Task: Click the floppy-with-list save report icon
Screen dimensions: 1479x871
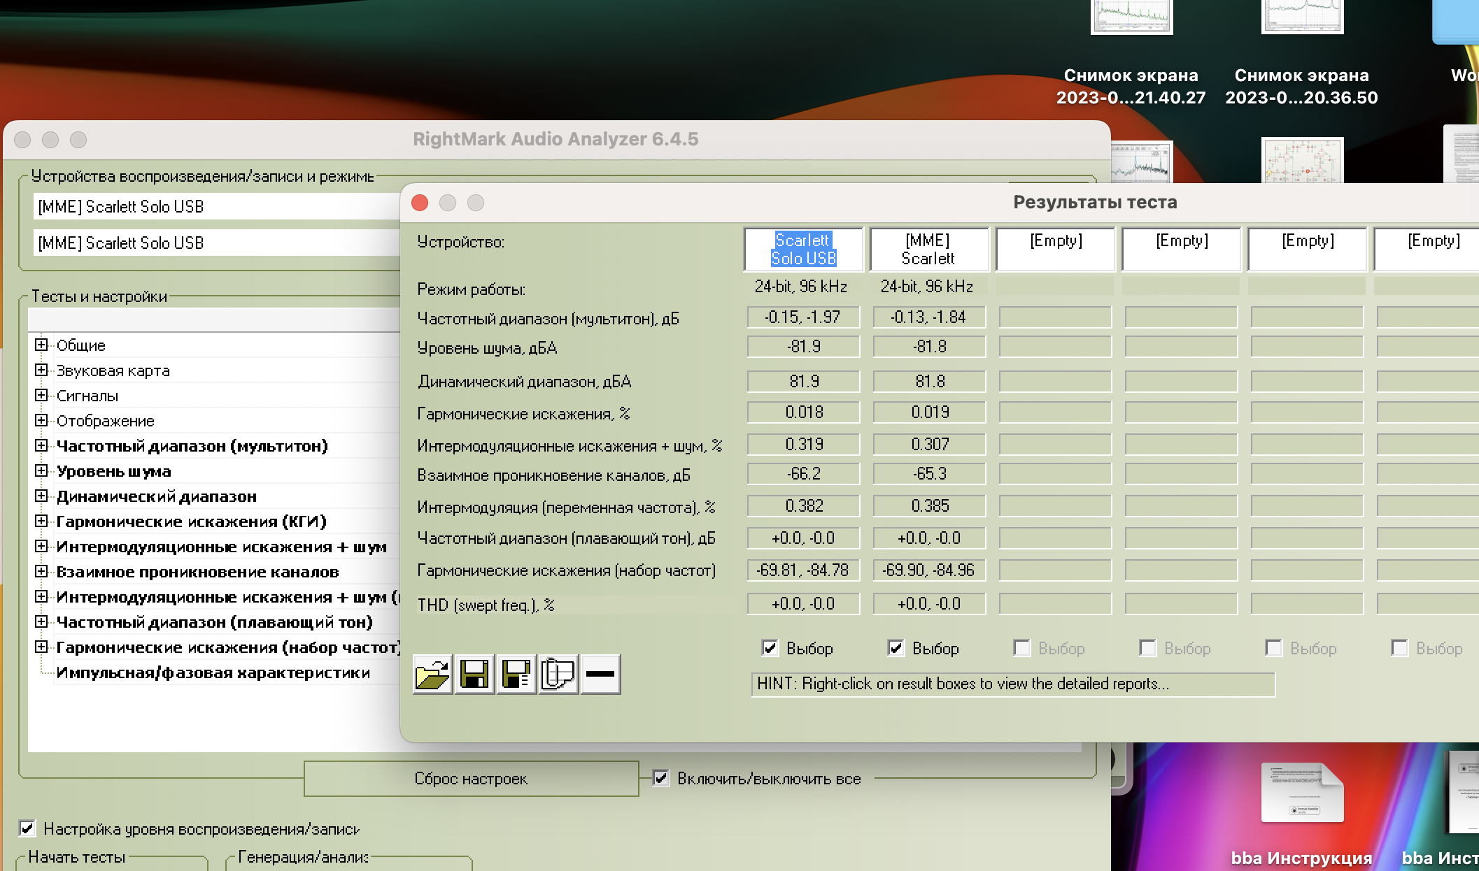Action: (x=516, y=675)
